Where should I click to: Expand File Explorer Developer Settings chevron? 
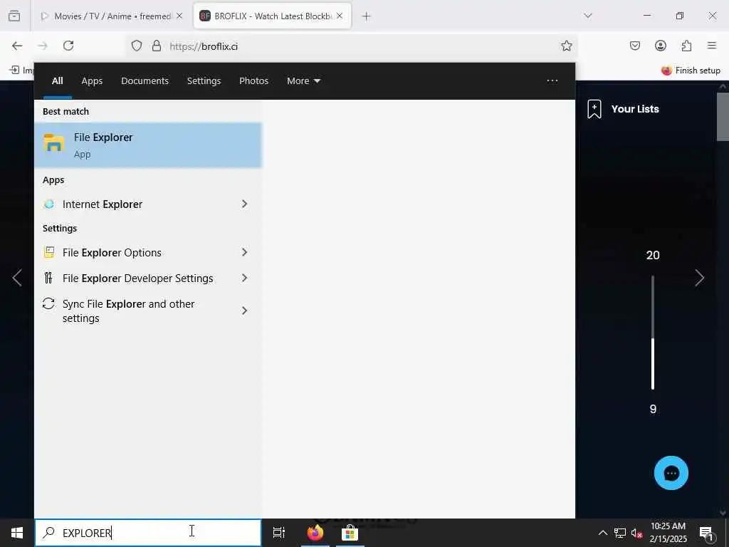click(245, 278)
